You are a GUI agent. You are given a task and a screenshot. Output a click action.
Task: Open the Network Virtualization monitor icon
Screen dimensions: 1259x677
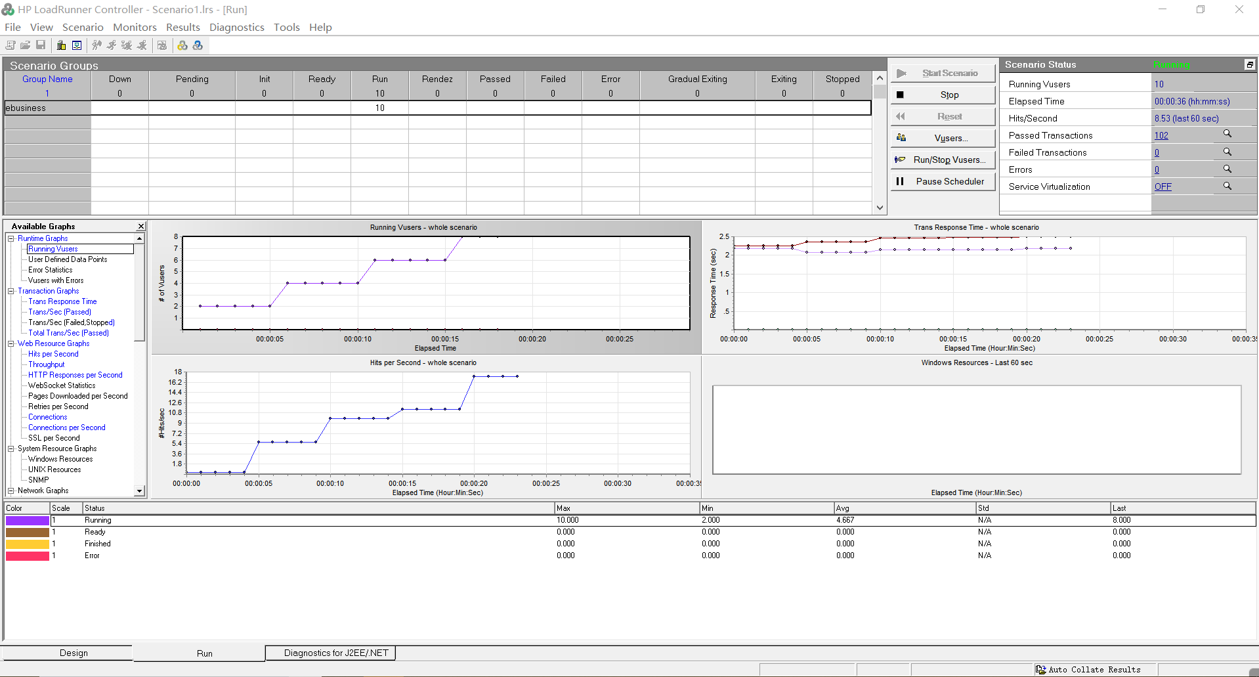click(x=77, y=45)
